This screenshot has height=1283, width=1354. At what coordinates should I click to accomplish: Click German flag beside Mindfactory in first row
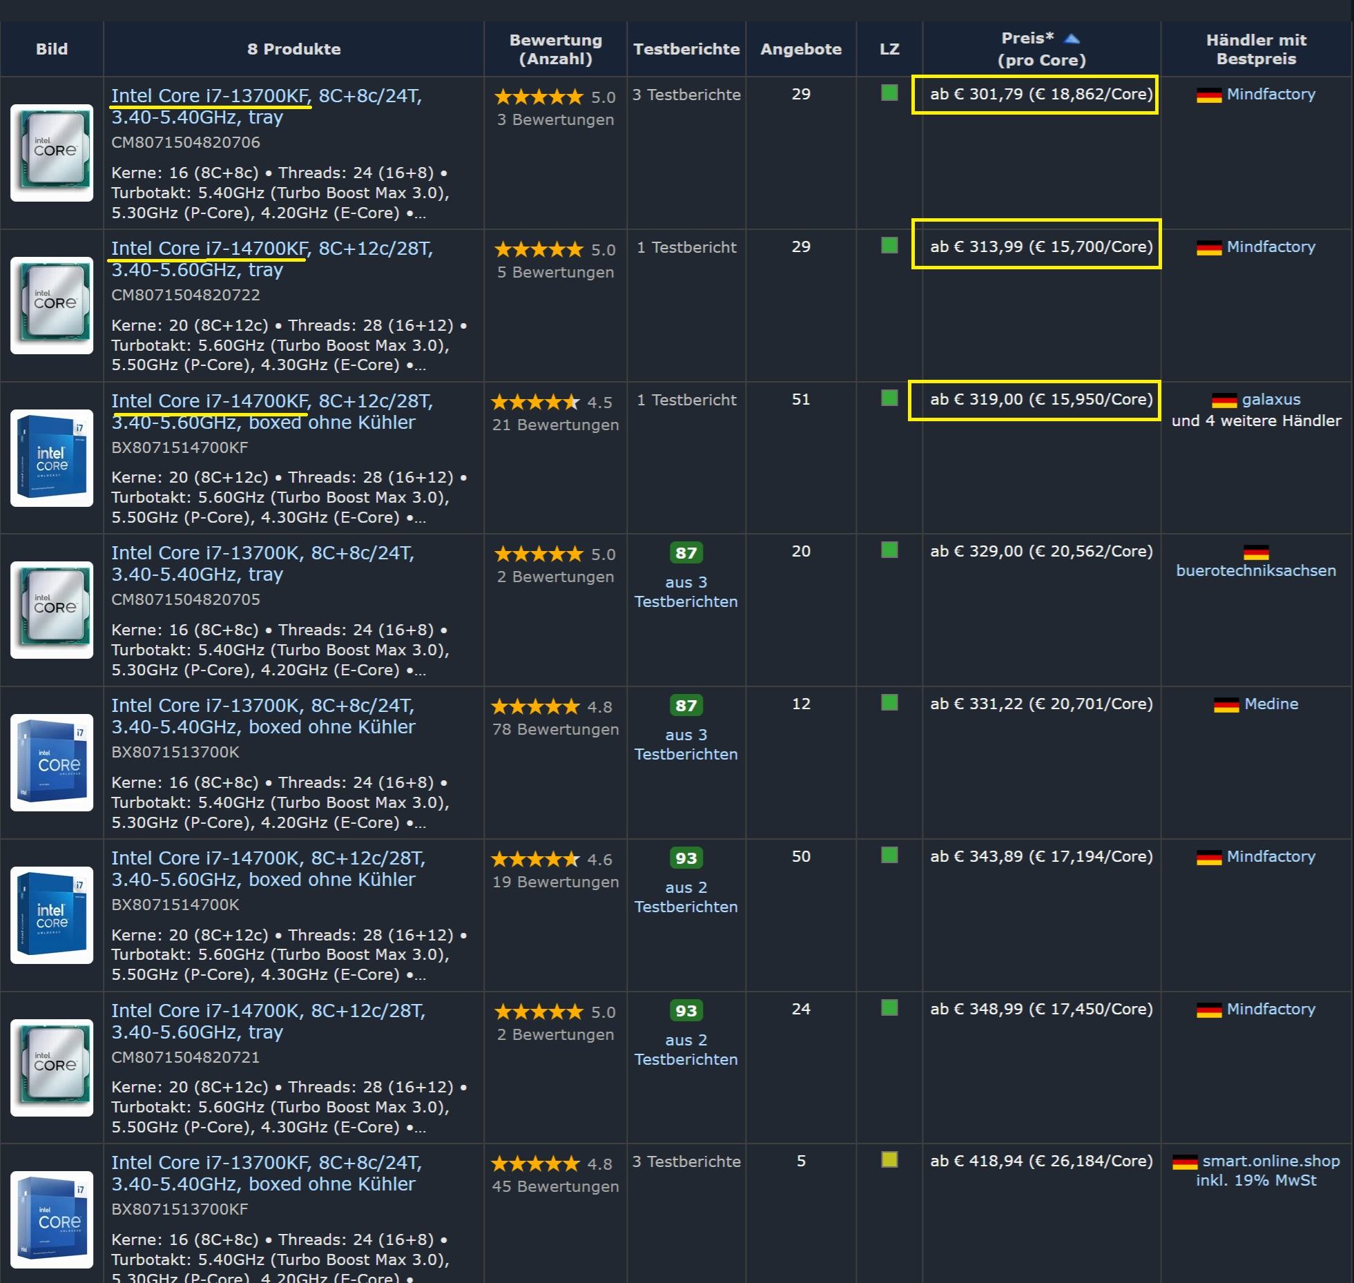click(x=1208, y=95)
